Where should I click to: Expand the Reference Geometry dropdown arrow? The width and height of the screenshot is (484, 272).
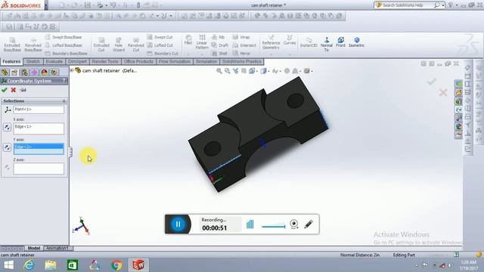[x=271, y=54]
